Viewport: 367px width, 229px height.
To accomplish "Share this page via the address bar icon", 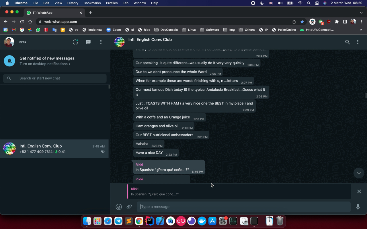I will (x=294, y=22).
